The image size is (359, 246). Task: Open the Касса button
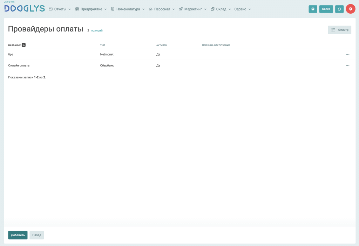pos(326,9)
